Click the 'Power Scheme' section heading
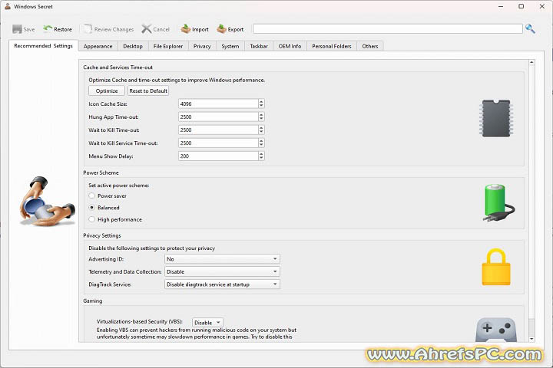The height and width of the screenshot is (368, 553). 101,172
